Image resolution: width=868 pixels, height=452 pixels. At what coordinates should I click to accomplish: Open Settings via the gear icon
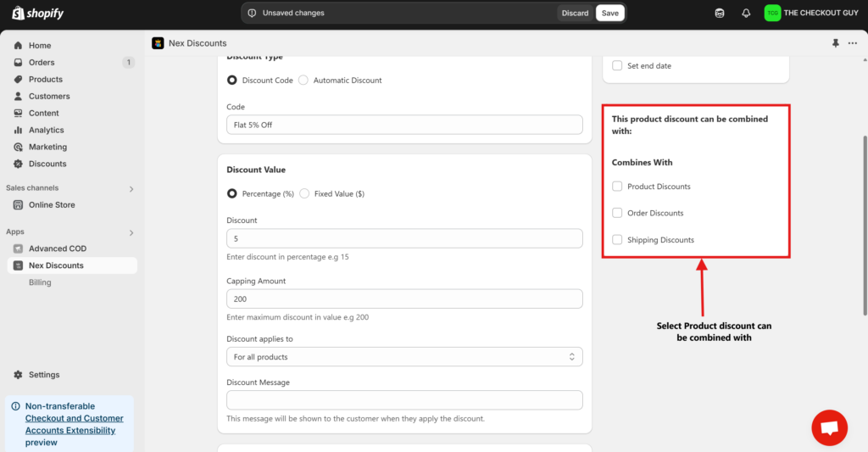click(19, 375)
